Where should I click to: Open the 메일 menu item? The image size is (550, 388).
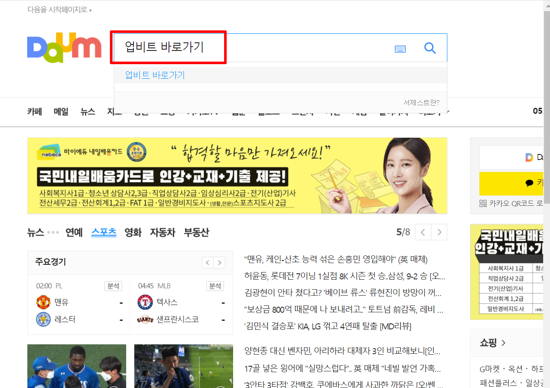(61, 112)
